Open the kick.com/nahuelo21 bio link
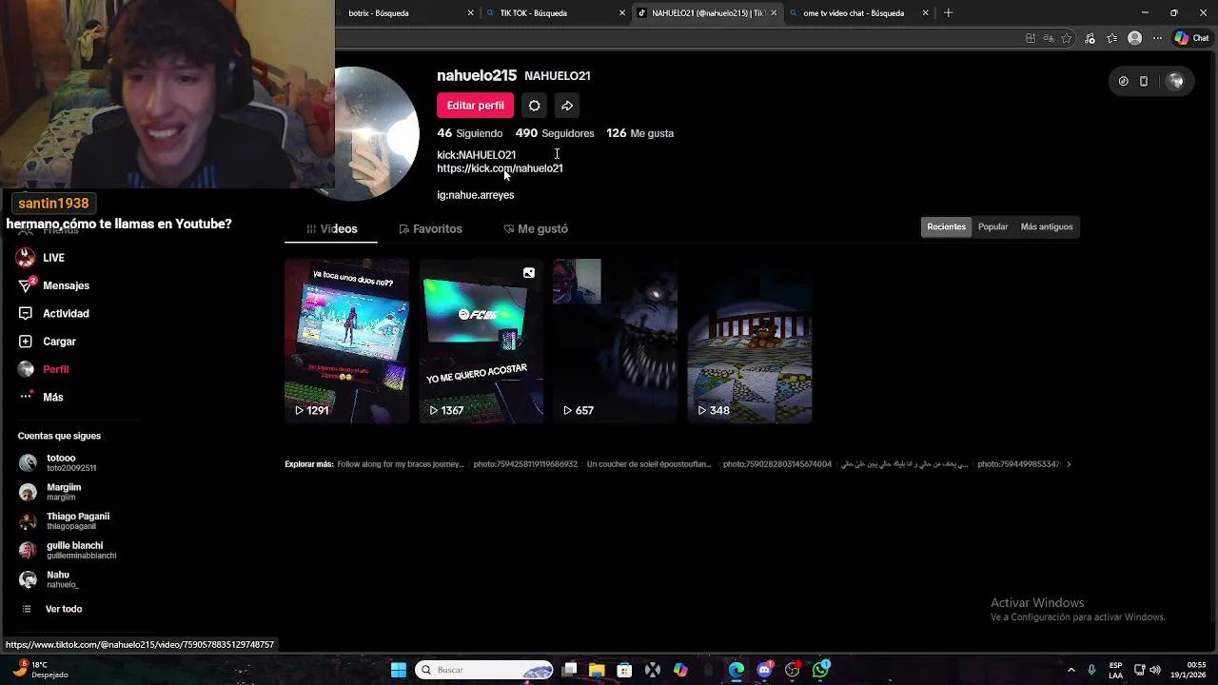Viewport: 1218px width, 685px height. tap(500, 168)
